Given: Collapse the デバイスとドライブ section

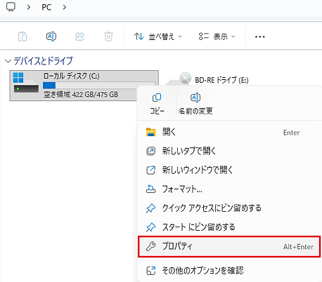Looking at the screenshot, I should (x=8, y=61).
